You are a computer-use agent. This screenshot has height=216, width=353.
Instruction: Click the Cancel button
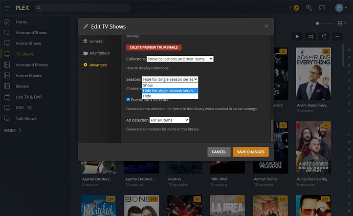pos(219,152)
